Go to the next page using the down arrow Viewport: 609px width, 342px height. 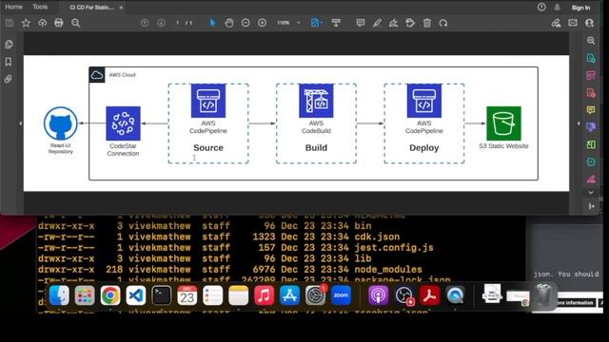(161, 23)
